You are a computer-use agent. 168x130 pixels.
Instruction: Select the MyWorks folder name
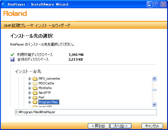coord(45,88)
